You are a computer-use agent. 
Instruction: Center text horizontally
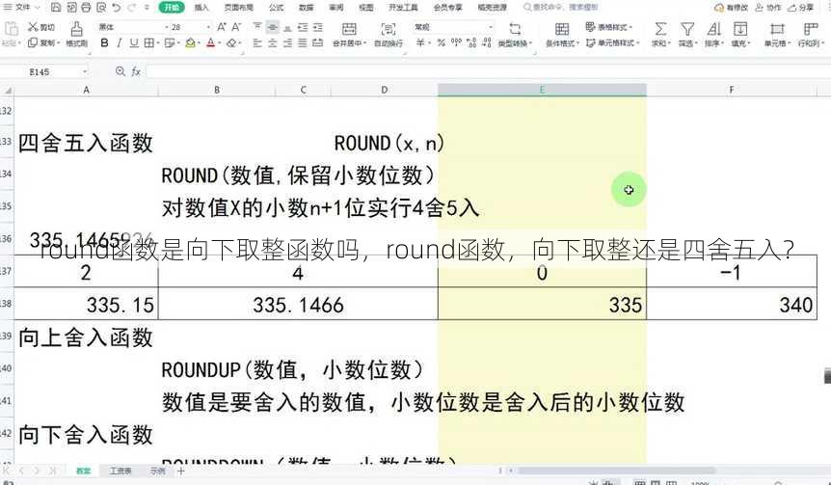click(273, 43)
